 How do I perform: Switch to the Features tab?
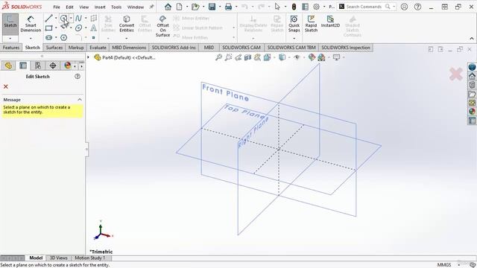click(x=11, y=48)
